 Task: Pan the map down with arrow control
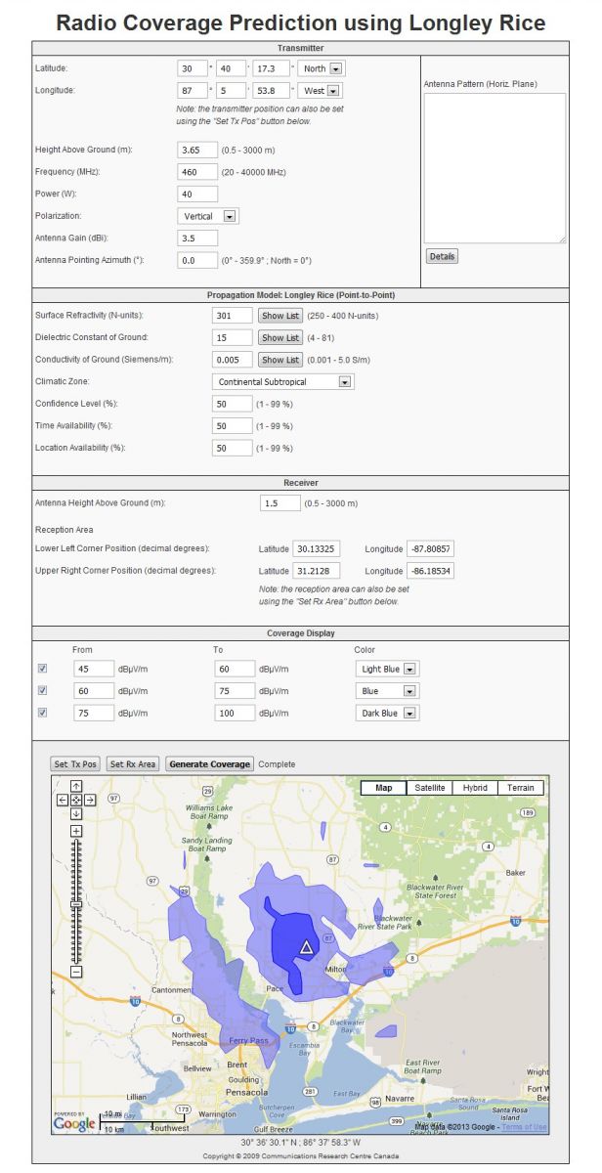[x=76, y=813]
